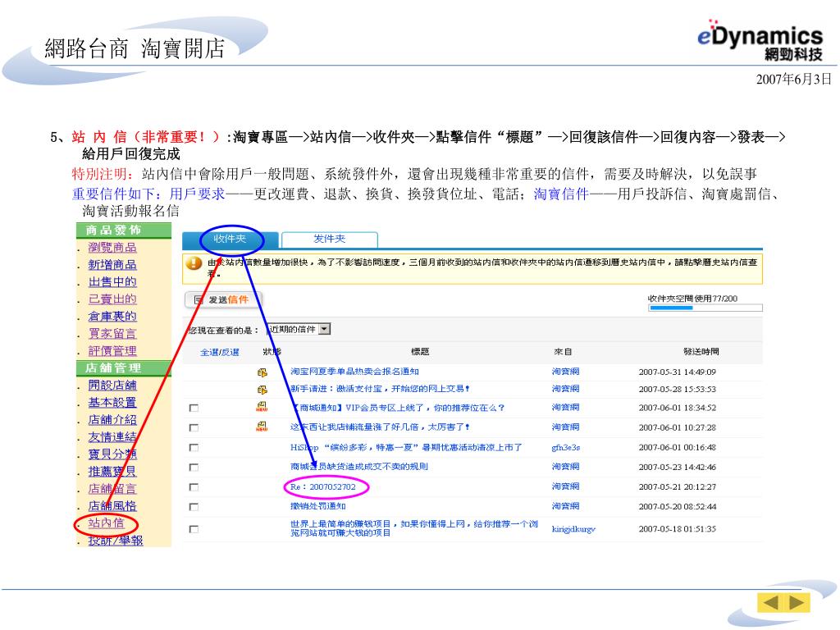Image resolution: width=840 pixels, height=630 pixels.
Task: Open the 倉庫裏的 sidebar link
Action: [x=112, y=316]
